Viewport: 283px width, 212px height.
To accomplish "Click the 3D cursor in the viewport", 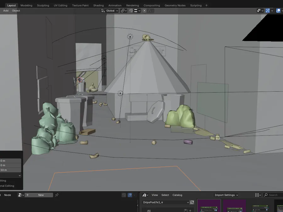I will [80, 79].
